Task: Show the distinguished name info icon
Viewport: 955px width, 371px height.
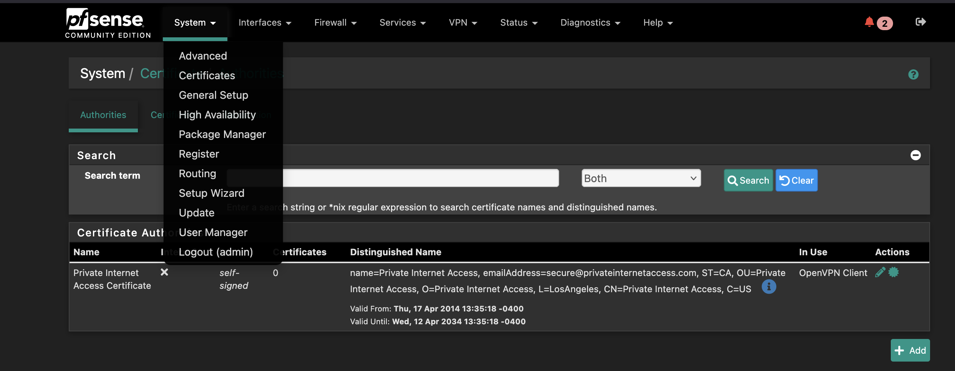Action: point(769,287)
